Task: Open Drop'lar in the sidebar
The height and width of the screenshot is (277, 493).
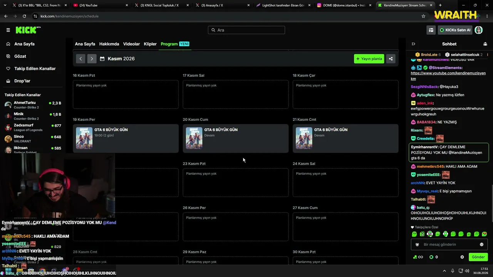Action: point(22,81)
